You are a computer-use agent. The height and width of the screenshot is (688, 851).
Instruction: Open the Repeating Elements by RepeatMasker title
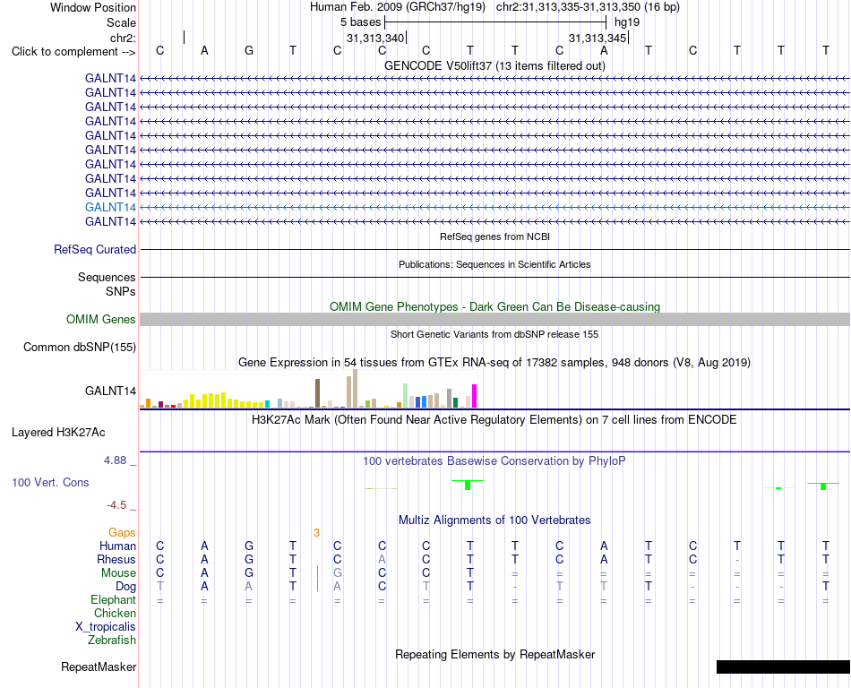tap(494, 654)
